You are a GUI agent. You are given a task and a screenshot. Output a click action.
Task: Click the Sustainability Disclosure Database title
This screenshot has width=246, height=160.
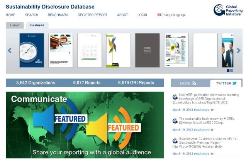(50, 7)
